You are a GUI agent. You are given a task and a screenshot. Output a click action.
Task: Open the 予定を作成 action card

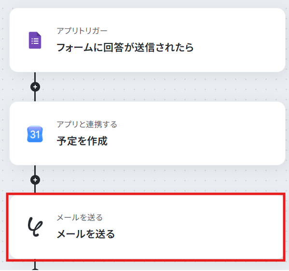click(x=148, y=134)
